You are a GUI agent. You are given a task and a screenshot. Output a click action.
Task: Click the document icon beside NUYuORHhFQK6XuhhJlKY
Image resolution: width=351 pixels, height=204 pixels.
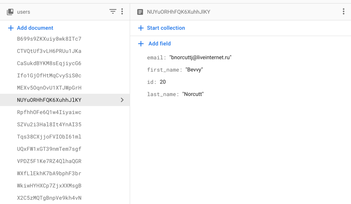[x=140, y=12]
